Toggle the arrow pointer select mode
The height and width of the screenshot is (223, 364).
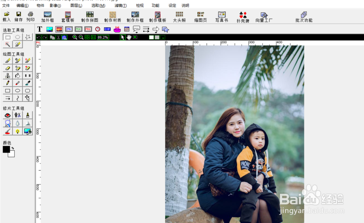(x=123, y=37)
